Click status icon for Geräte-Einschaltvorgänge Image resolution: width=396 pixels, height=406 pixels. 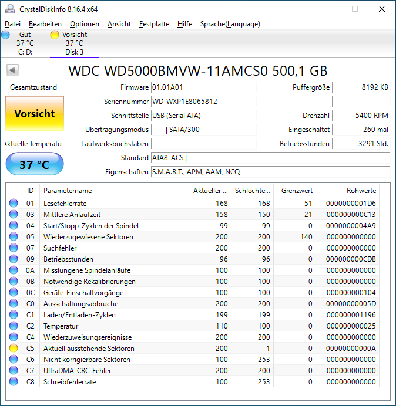tap(14, 292)
